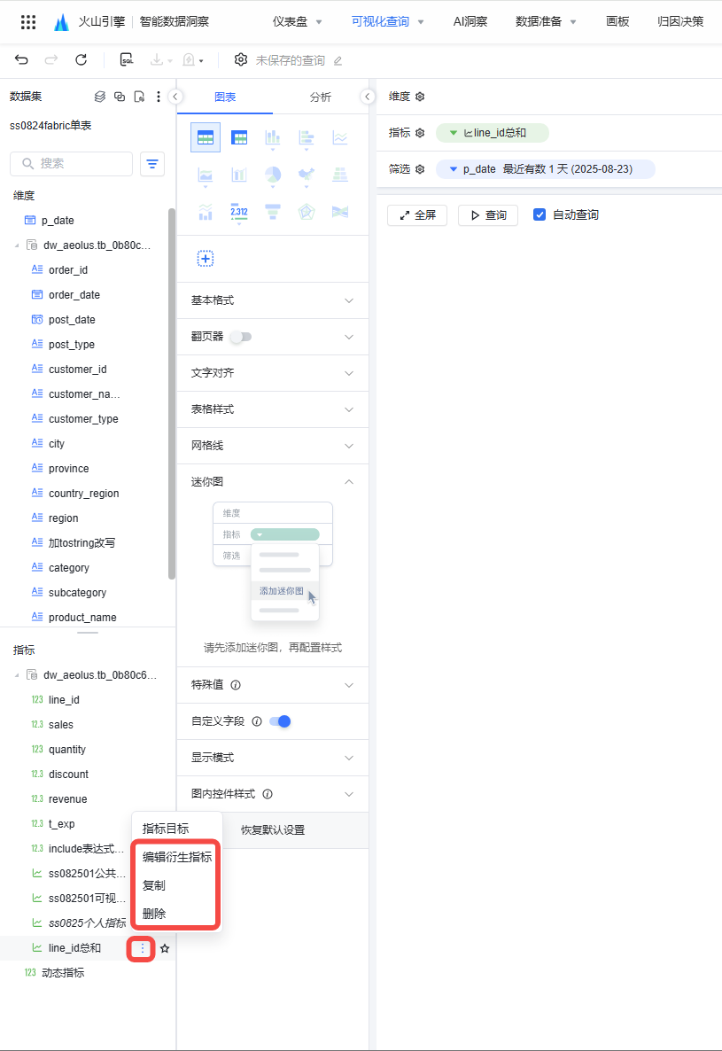The height and width of the screenshot is (1051, 722).
Task: Select the horizontal bar chart type
Action: [307, 138]
